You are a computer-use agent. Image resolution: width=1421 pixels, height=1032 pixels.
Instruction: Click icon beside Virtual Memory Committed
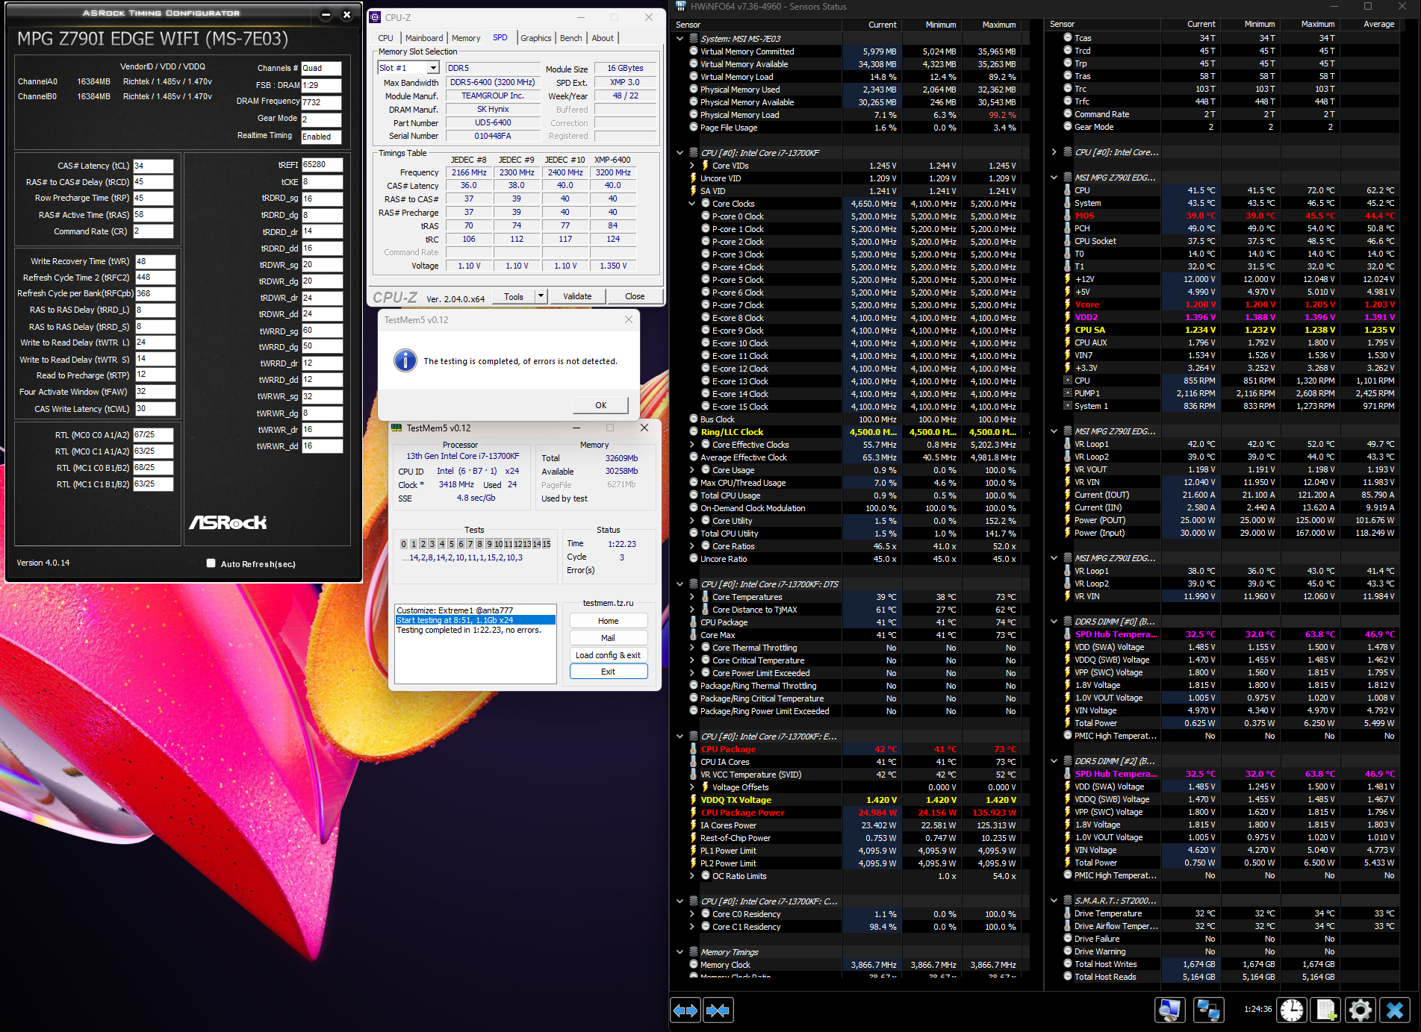pos(694,51)
